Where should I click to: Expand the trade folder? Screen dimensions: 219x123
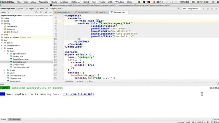(5, 70)
